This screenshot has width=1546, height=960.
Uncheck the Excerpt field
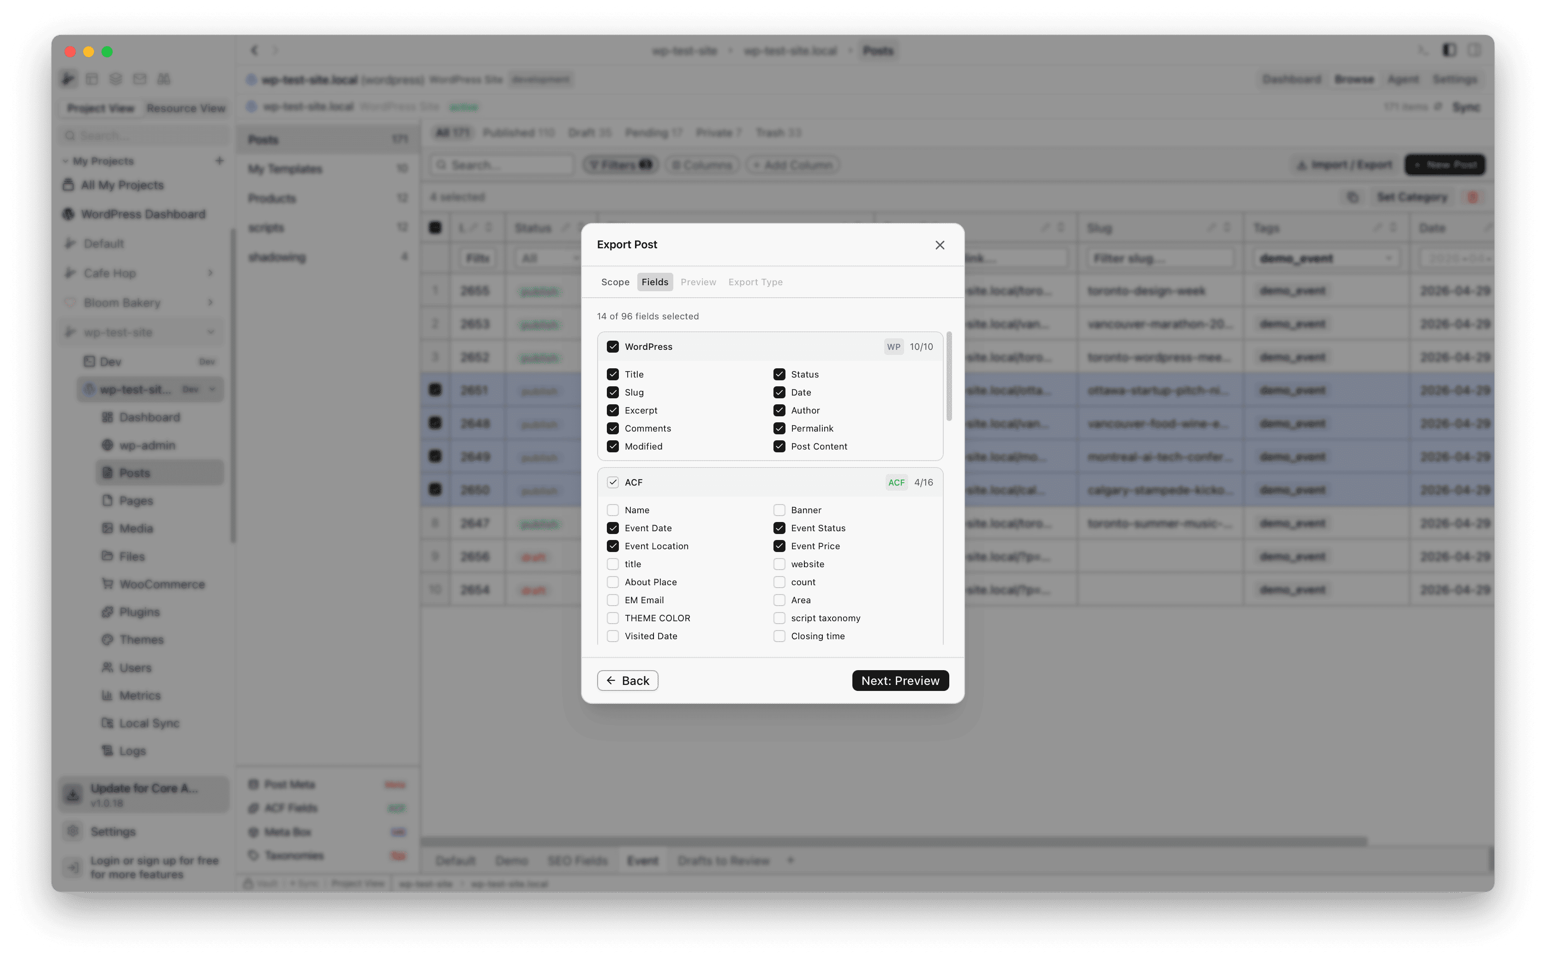coord(613,411)
